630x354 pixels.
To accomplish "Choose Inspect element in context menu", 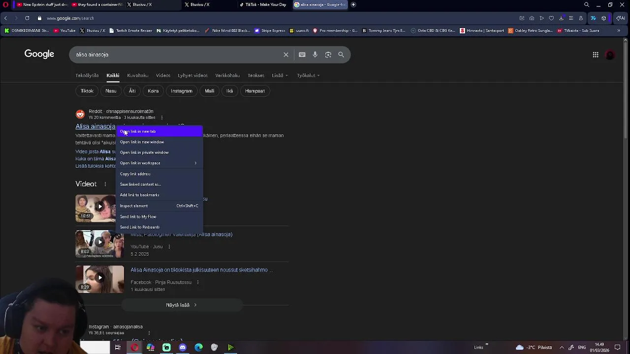I will coord(159,206).
